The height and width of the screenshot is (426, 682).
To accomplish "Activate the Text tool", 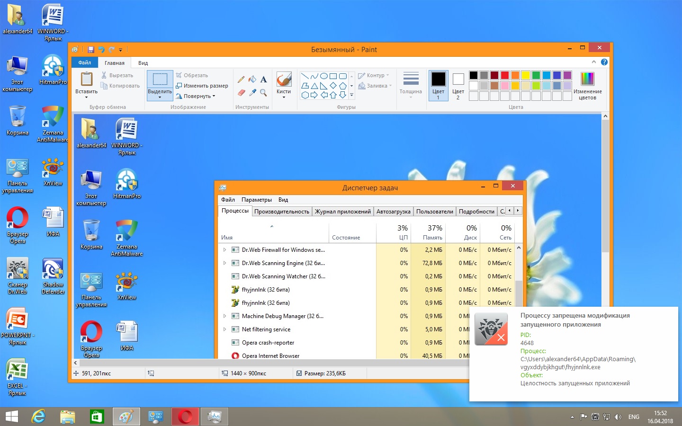I will [x=264, y=80].
